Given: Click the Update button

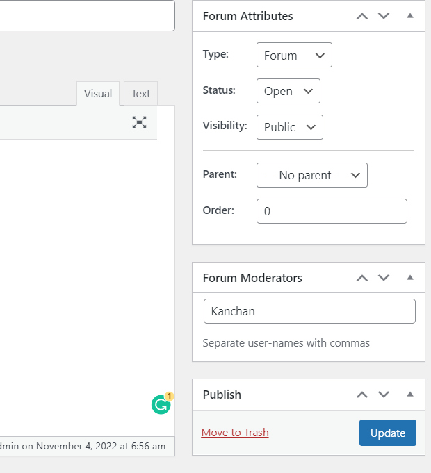Looking at the screenshot, I should click(x=387, y=433).
